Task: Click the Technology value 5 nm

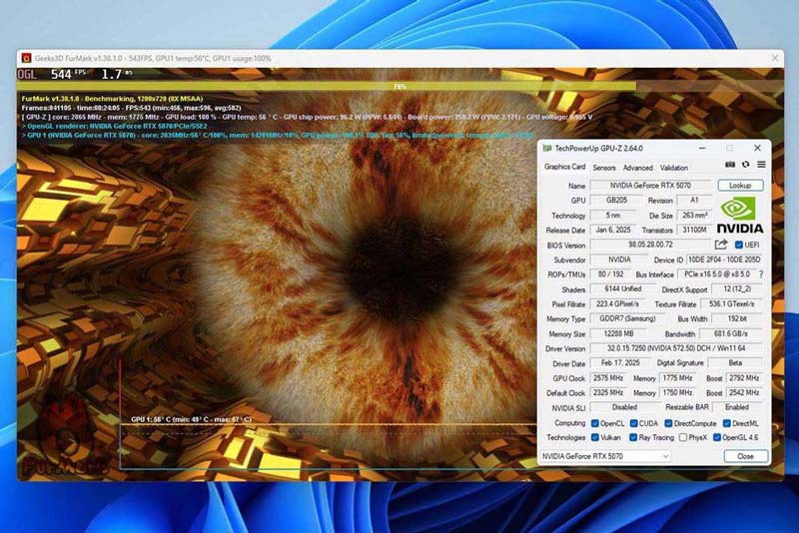Action: pos(613,216)
